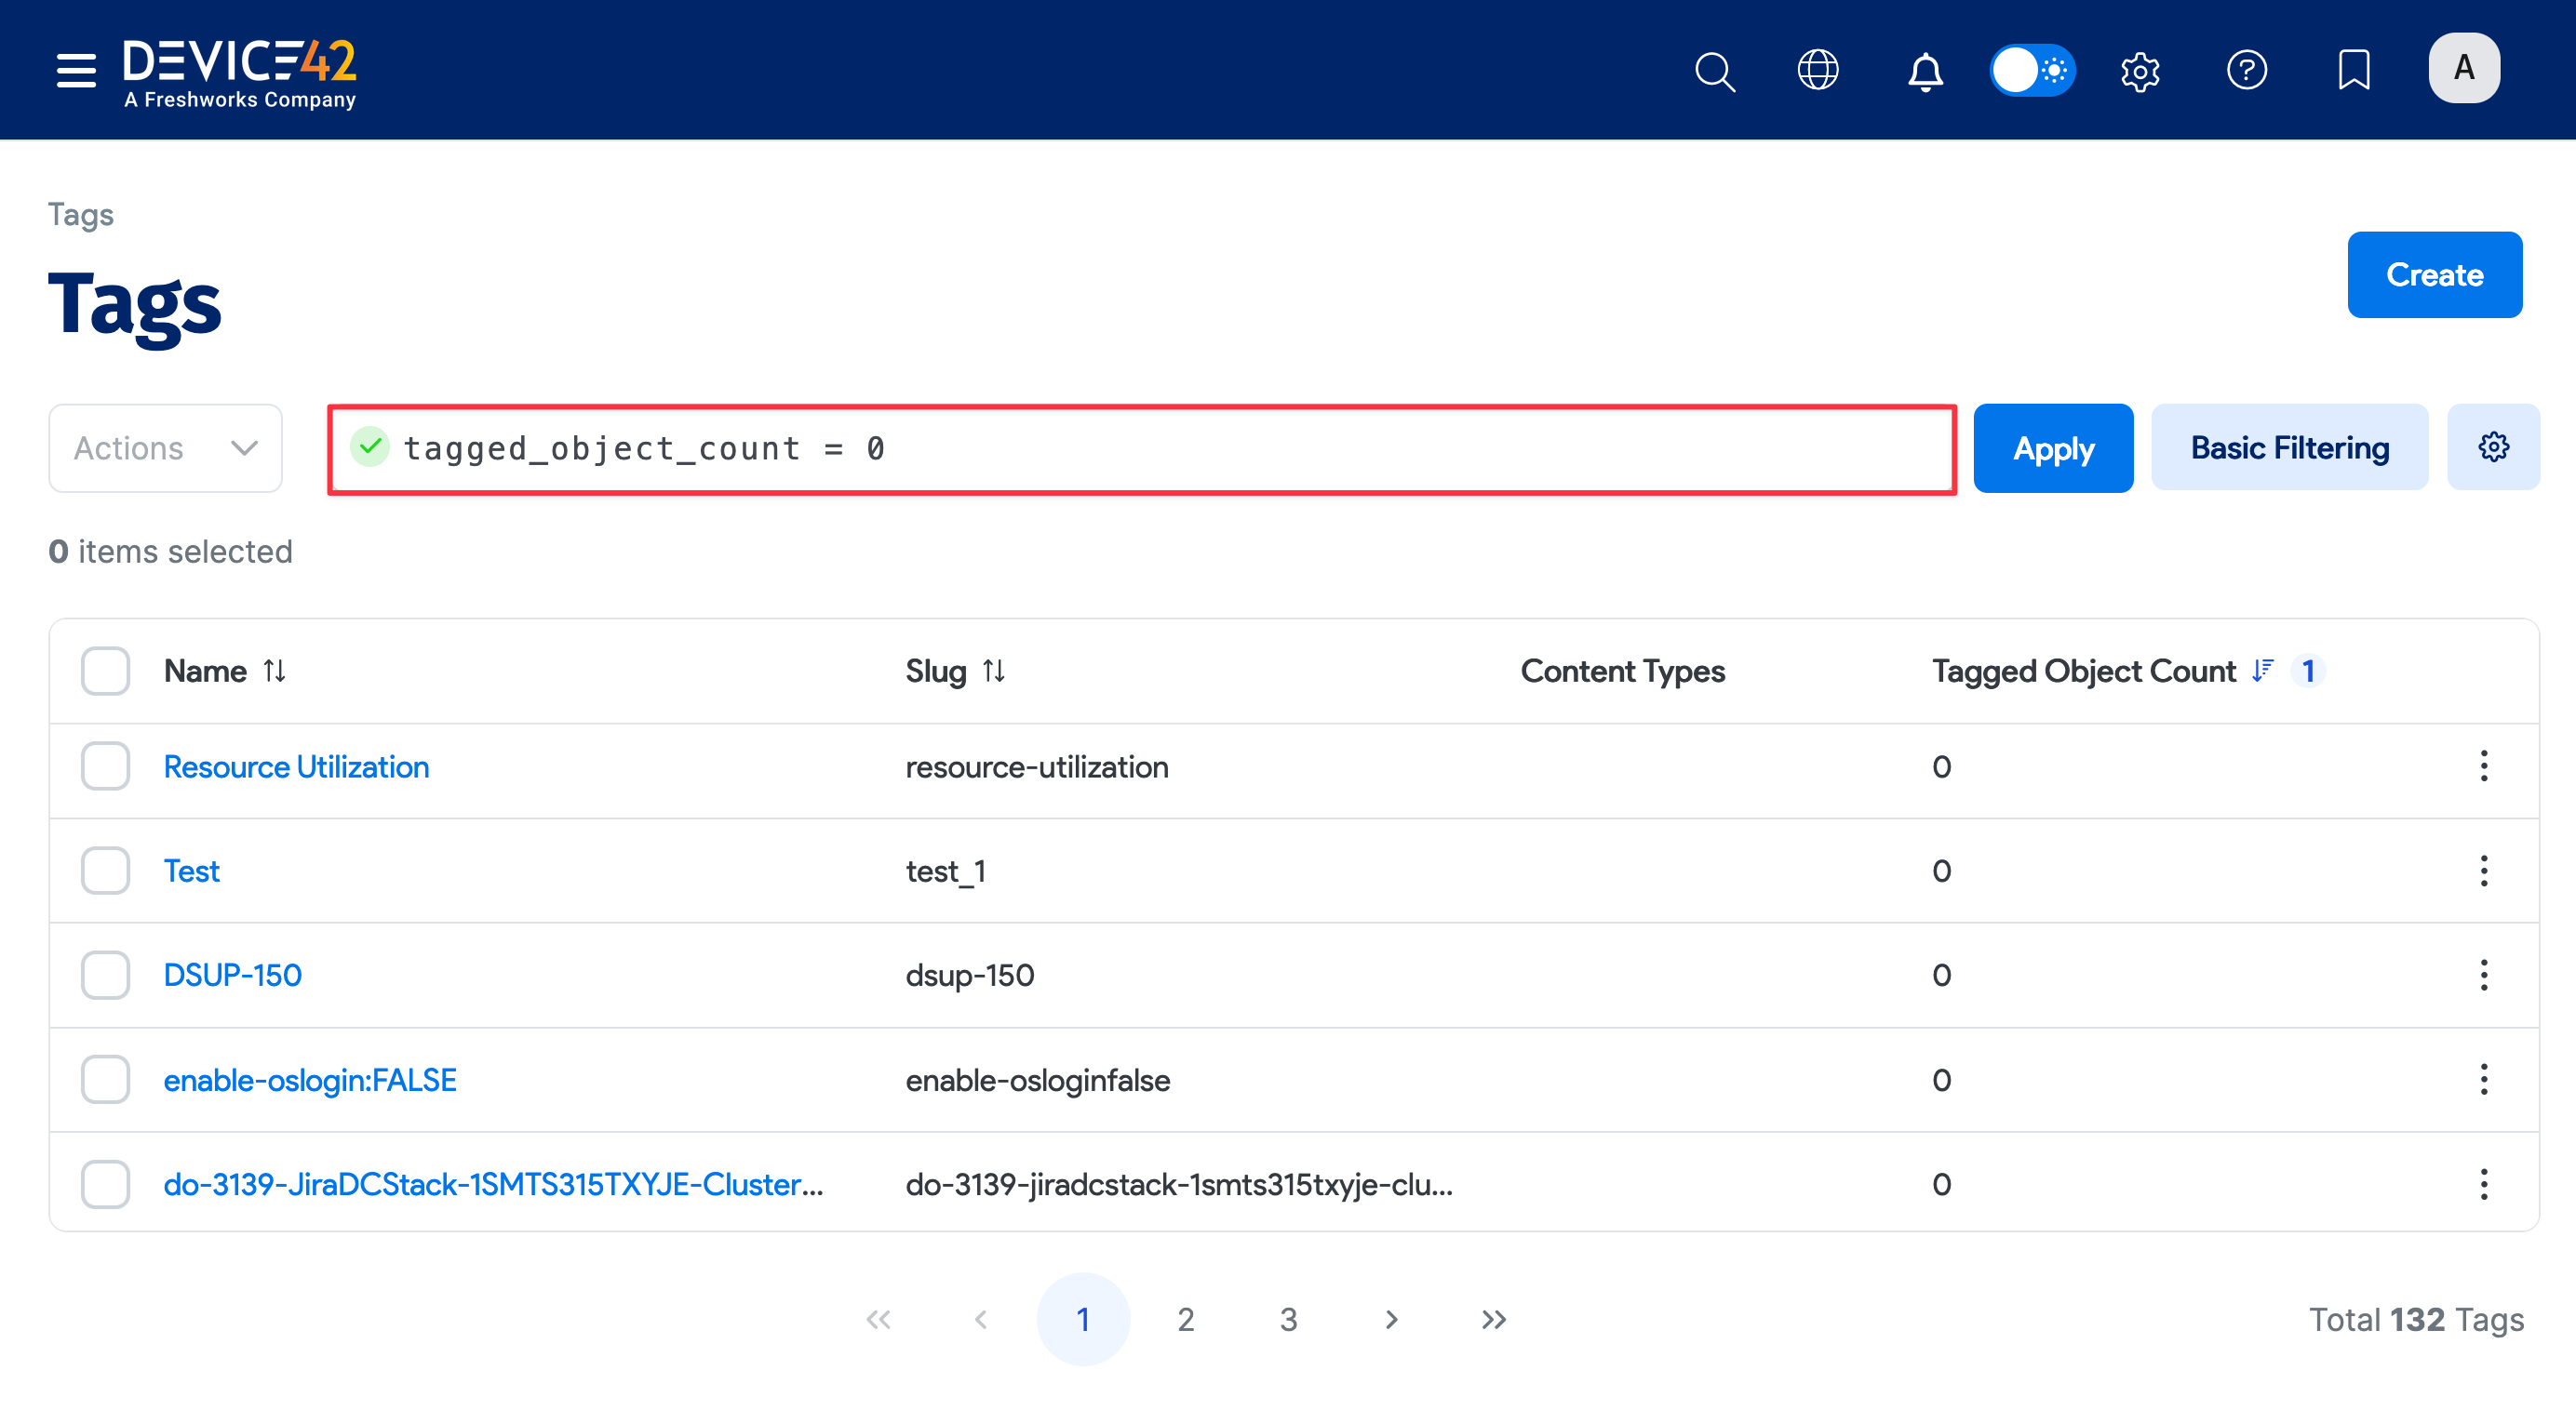Toggle sorting on the Name column
This screenshot has width=2576, height=1410.
coord(274,671)
